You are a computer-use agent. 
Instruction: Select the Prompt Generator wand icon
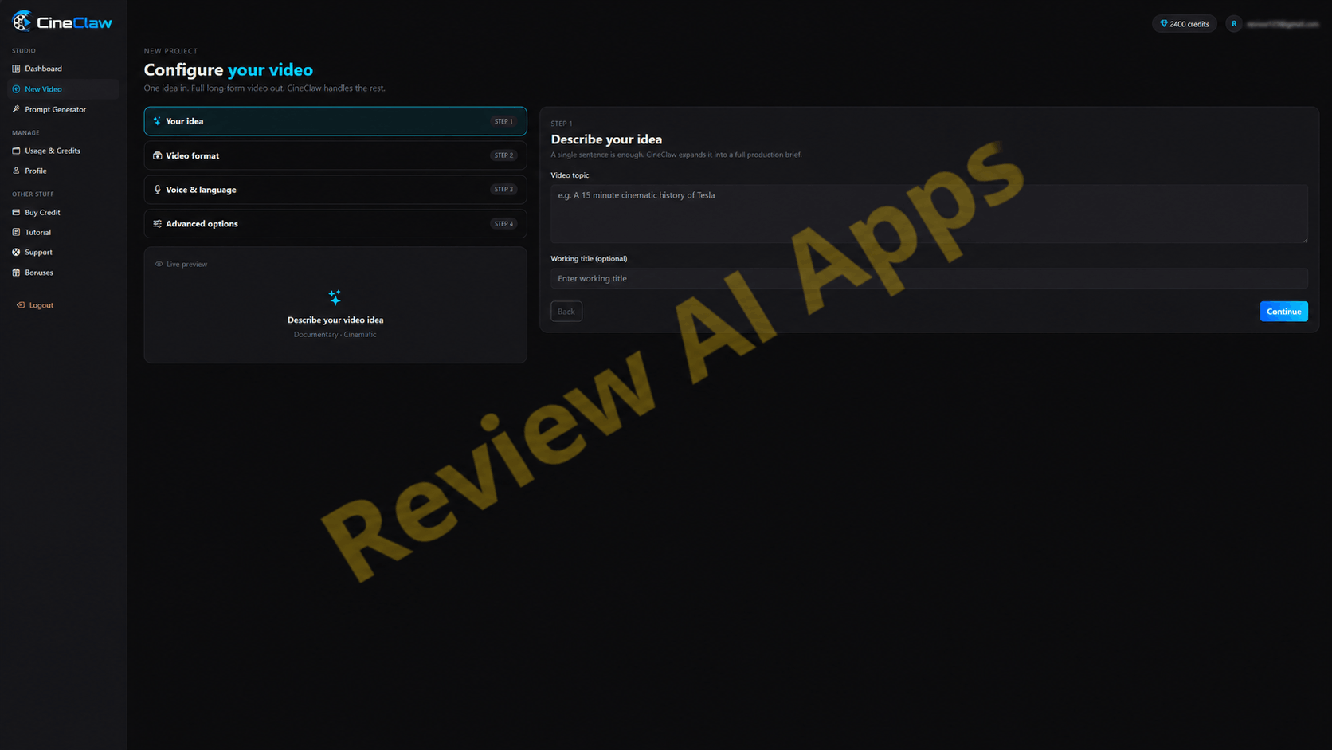coord(16,109)
